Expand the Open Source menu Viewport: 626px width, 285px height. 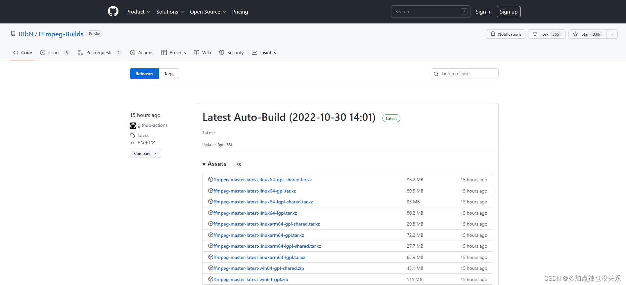(x=208, y=12)
